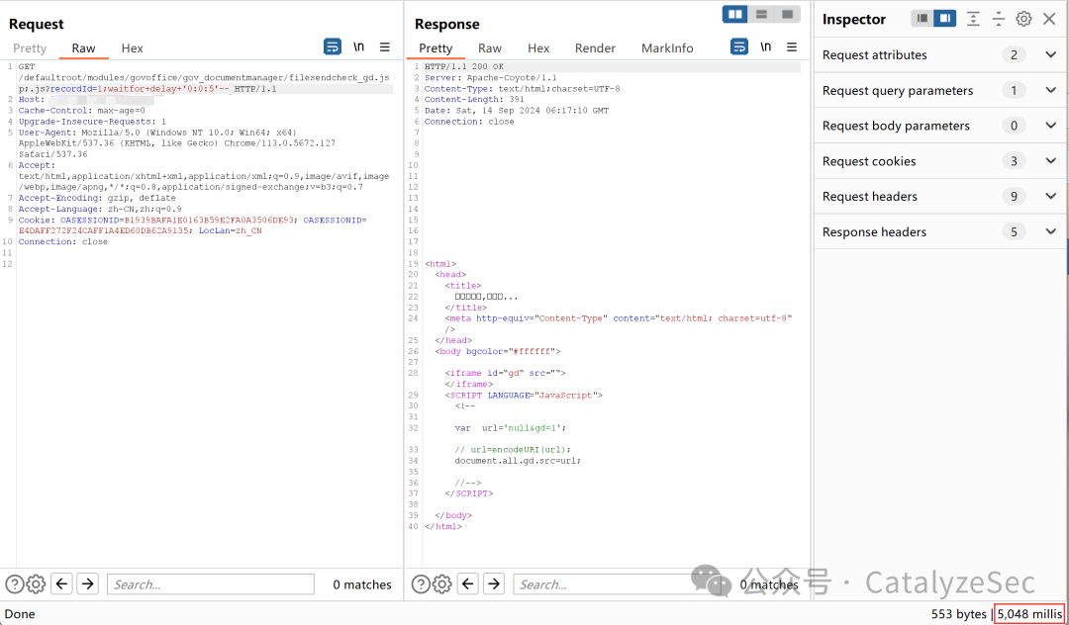1069x625 pixels.
Task: Click the HTTP/1.1 200 OK status line
Action: tap(463, 66)
